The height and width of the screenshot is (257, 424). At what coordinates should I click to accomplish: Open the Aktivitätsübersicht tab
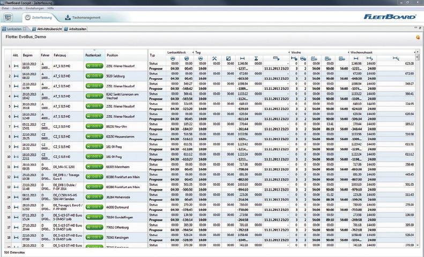47,29
